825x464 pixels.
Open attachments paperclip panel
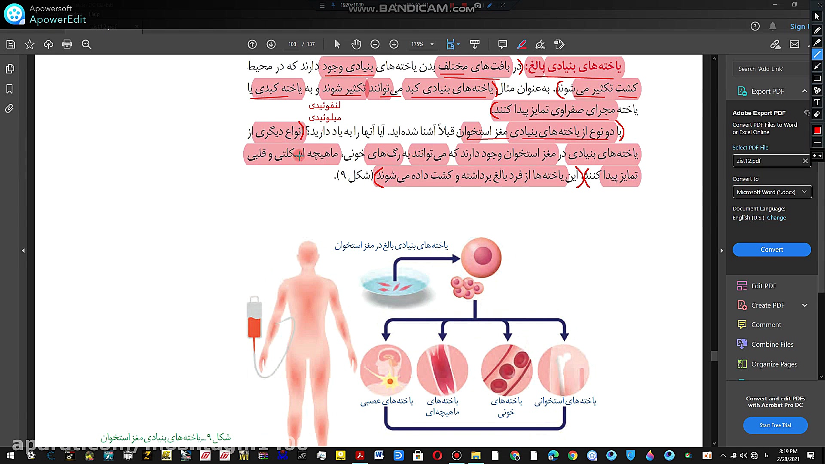[x=9, y=109]
